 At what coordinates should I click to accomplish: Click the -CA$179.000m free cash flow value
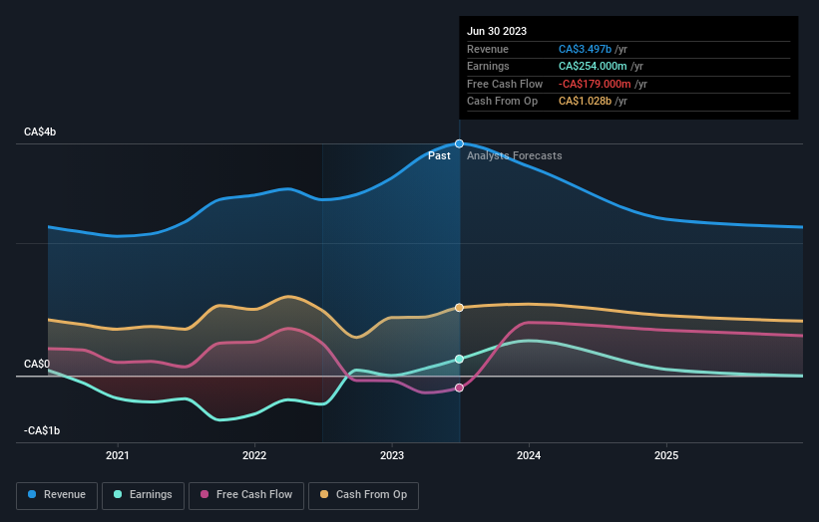[x=595, y=84]
